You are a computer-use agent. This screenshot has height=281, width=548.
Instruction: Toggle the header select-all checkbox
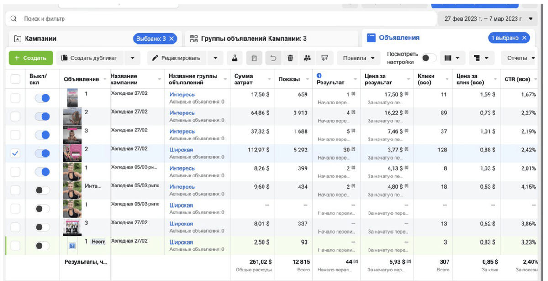click(x=15, y=79)
